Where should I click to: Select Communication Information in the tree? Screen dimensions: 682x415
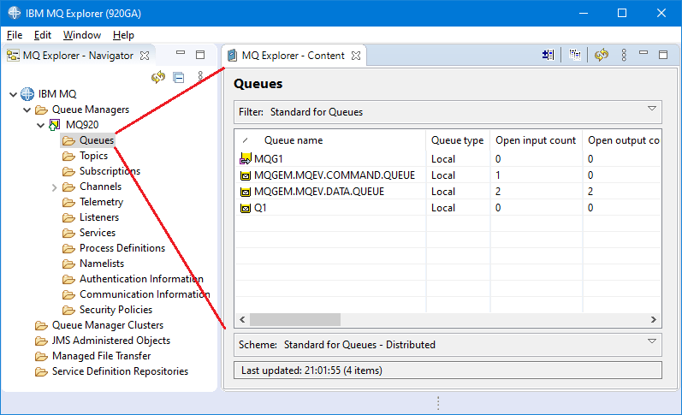click(145, 294)
